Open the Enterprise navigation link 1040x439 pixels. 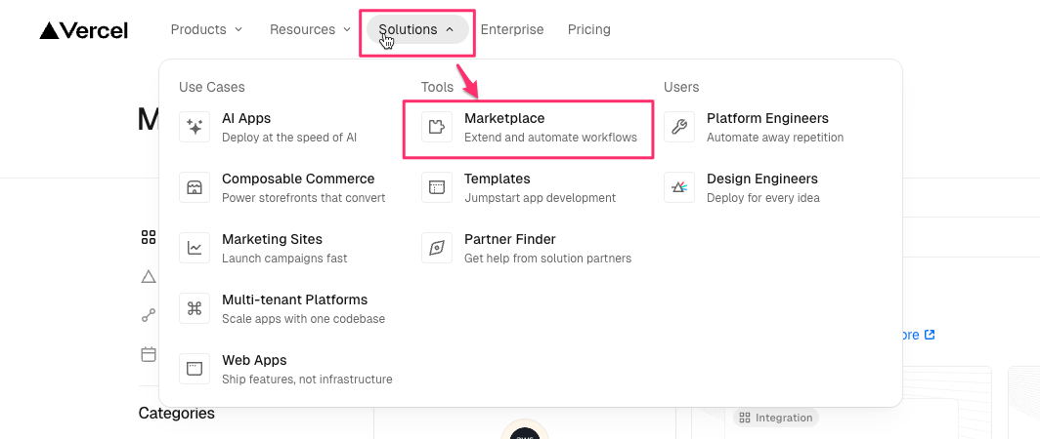[x=512, y=29]
